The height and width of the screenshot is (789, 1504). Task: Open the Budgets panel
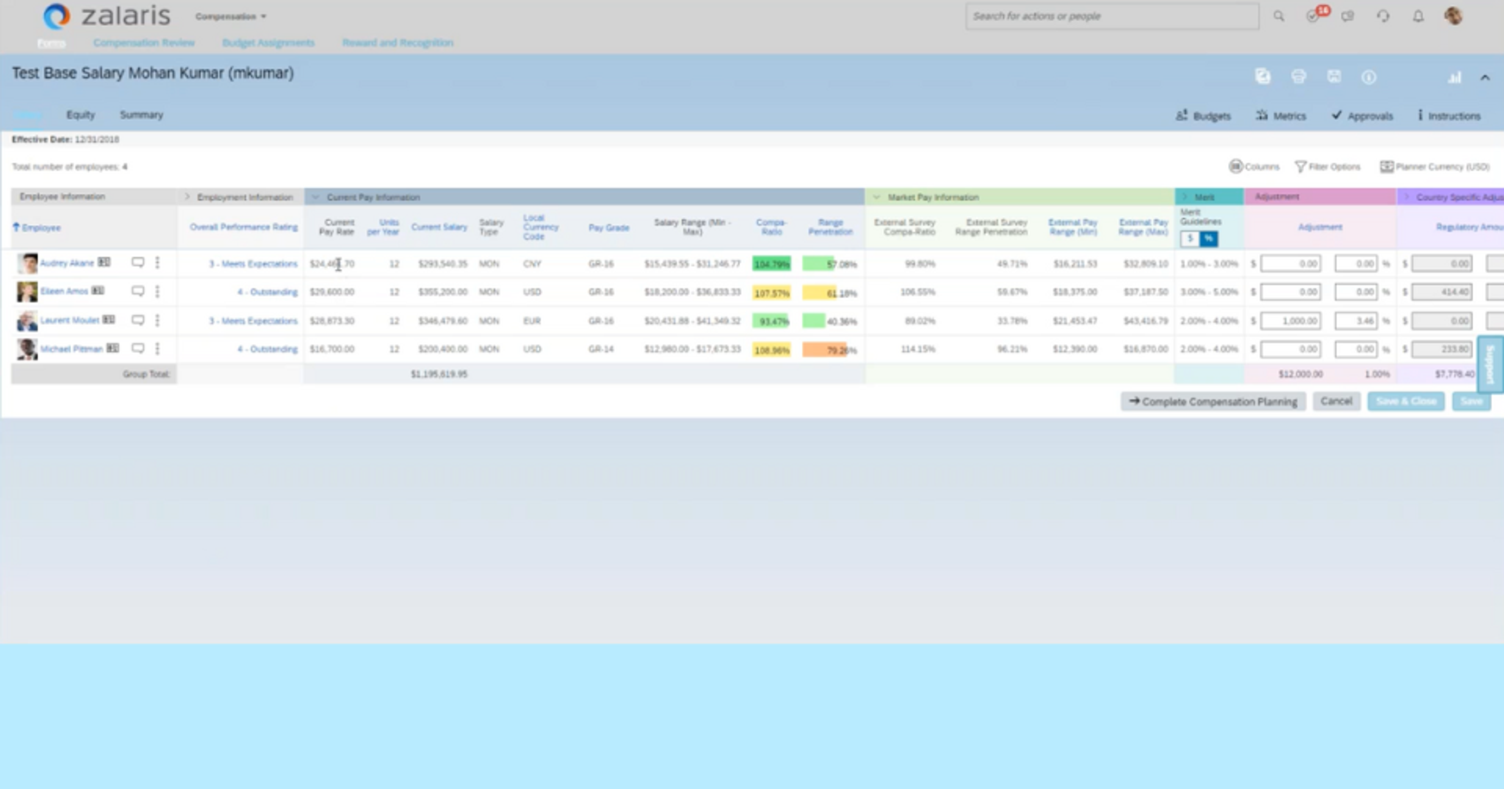[1203, 115]
